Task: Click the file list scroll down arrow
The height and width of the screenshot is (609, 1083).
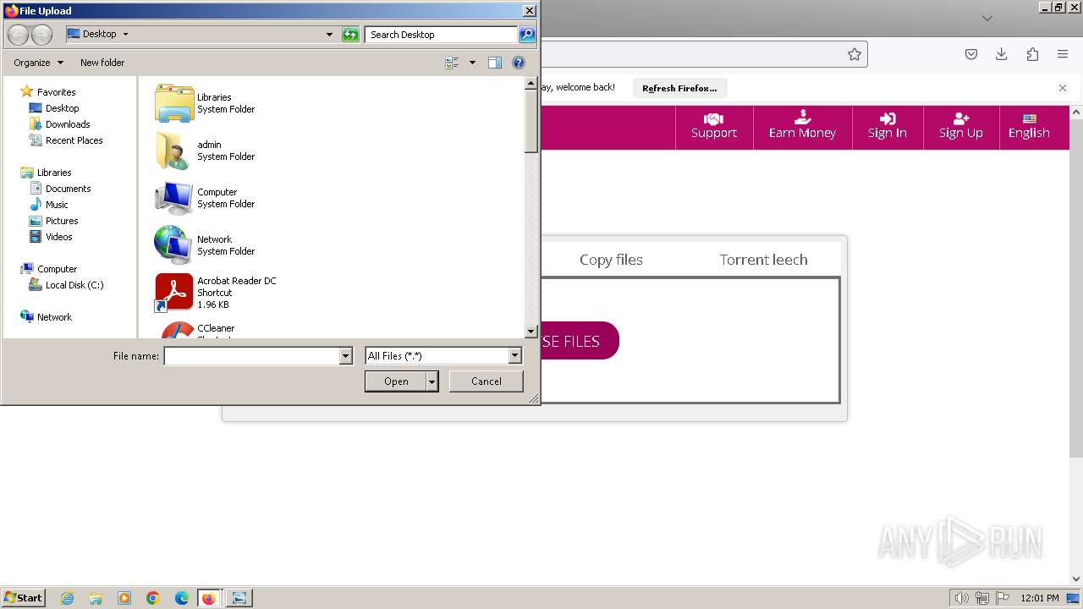Action: (531, 332)
